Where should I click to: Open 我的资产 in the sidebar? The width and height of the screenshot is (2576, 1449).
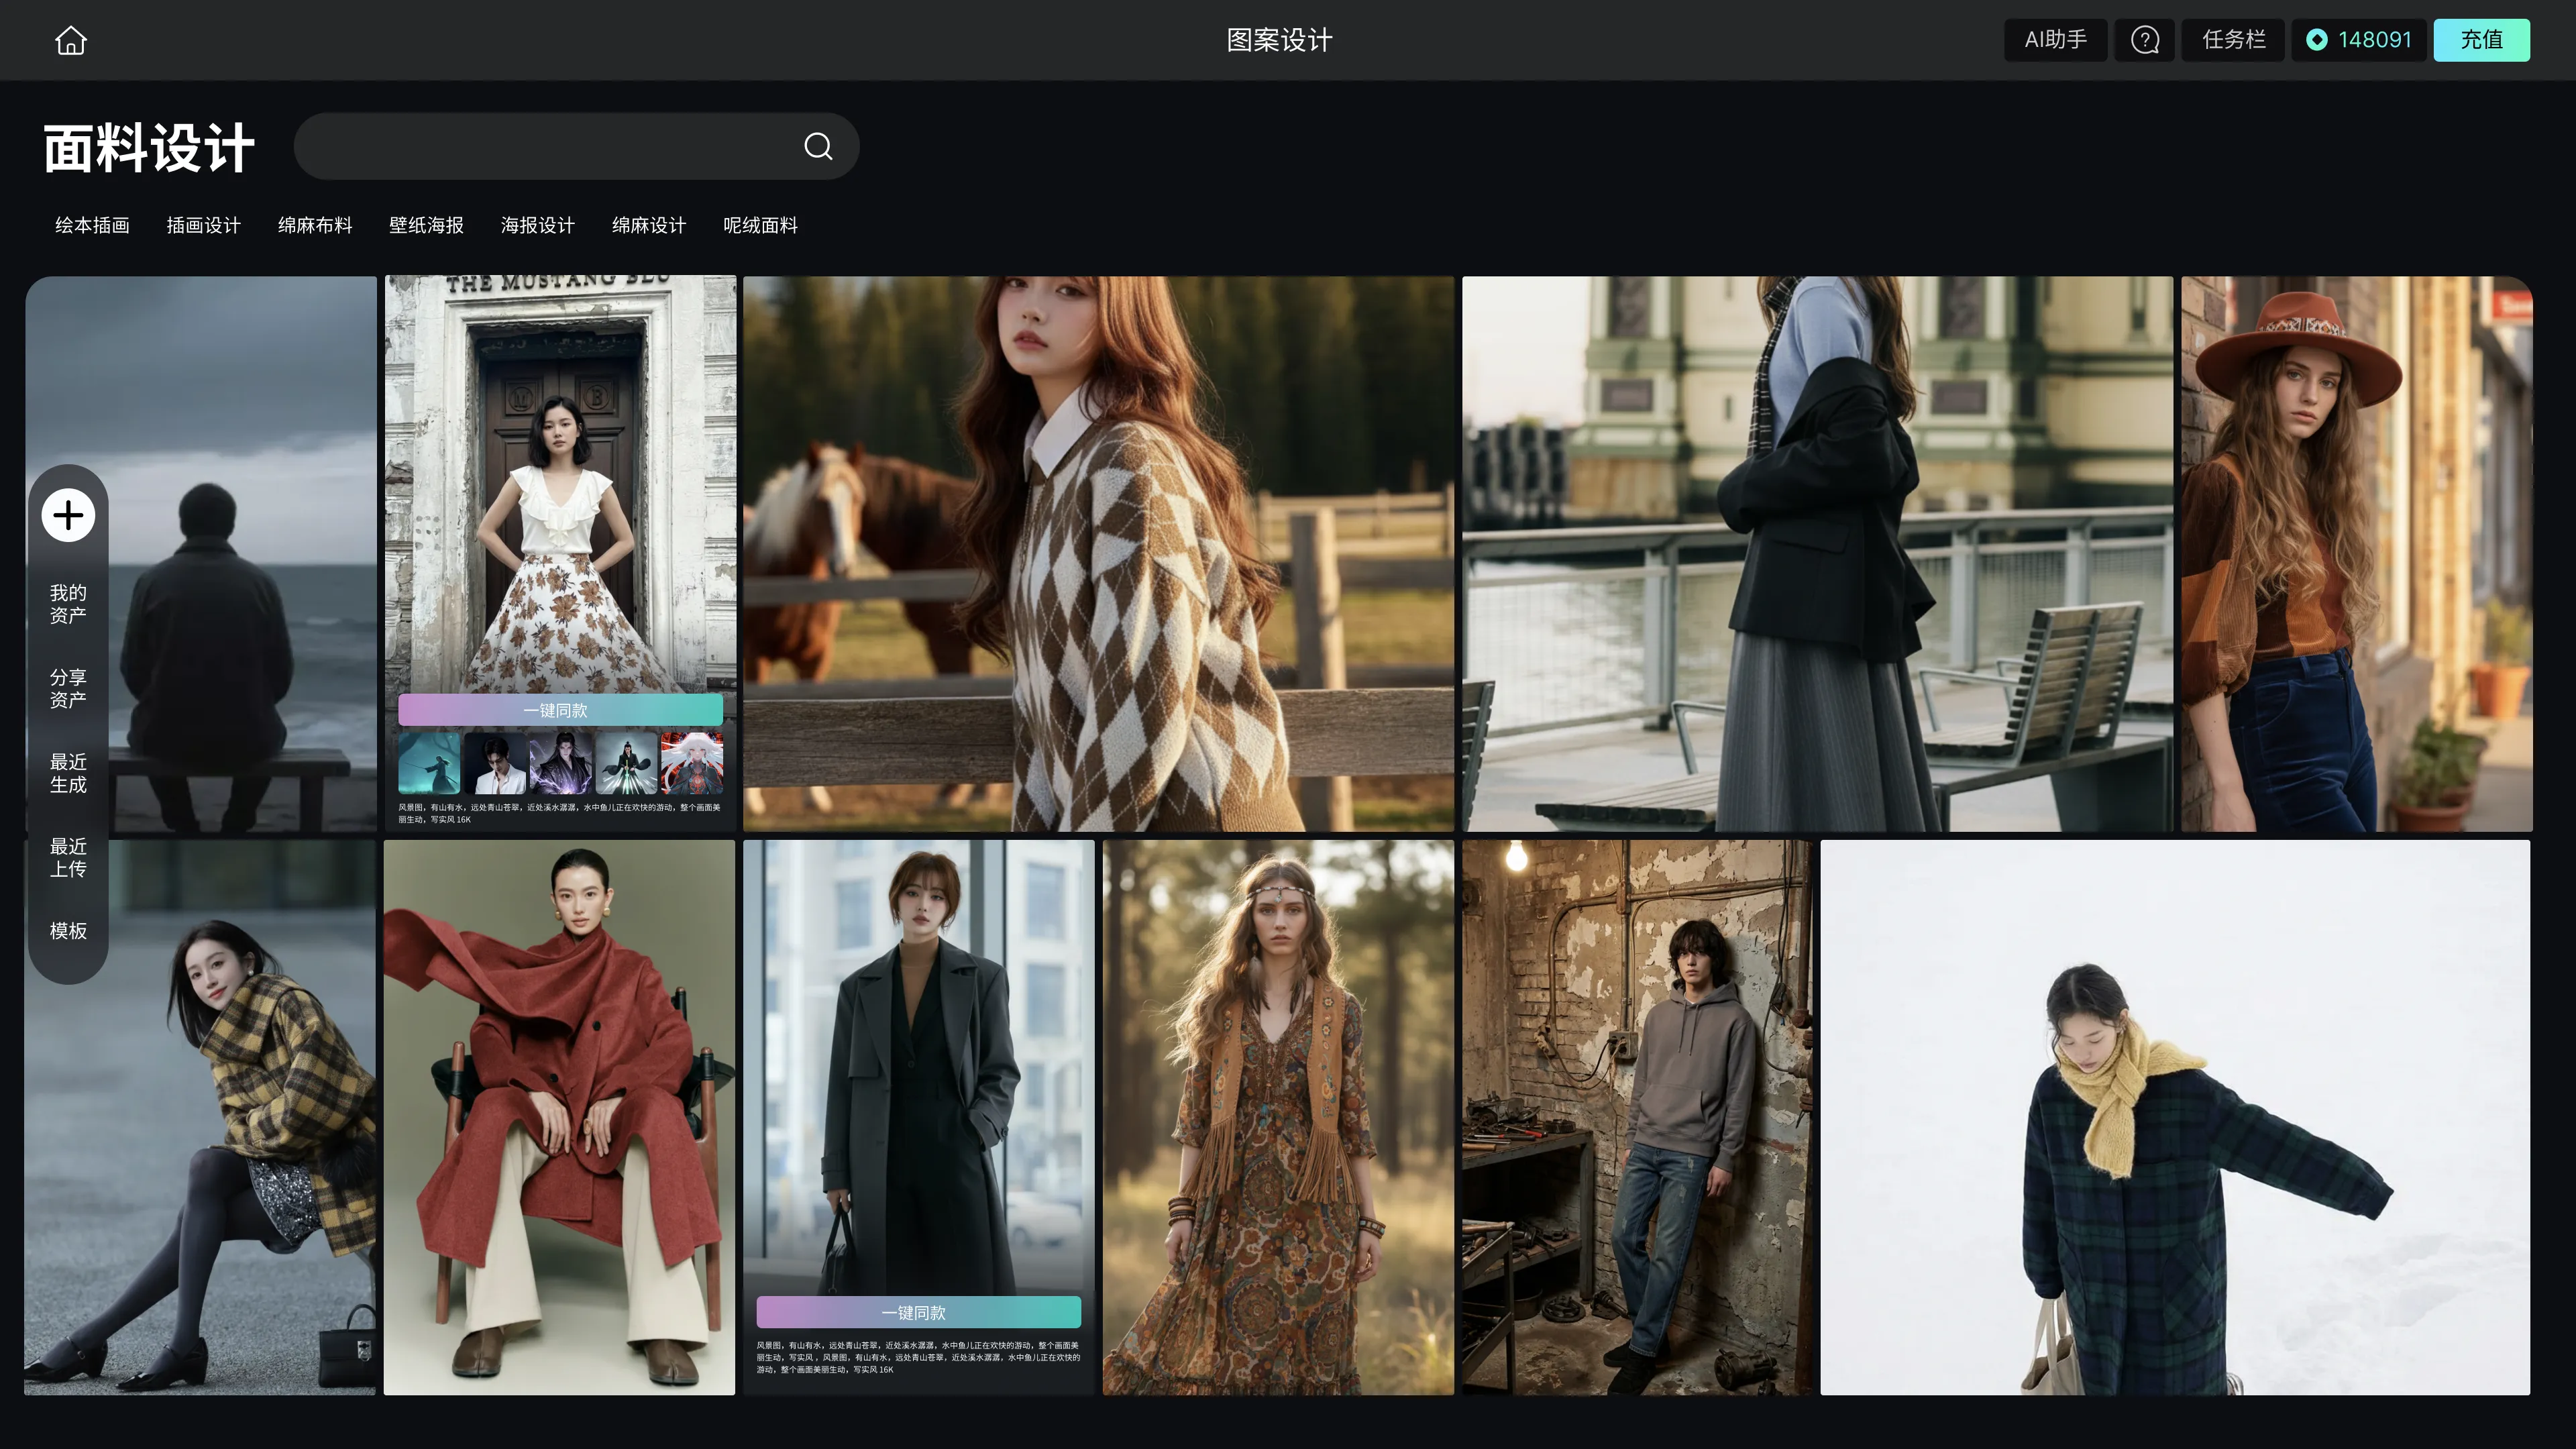coord(68,604)
